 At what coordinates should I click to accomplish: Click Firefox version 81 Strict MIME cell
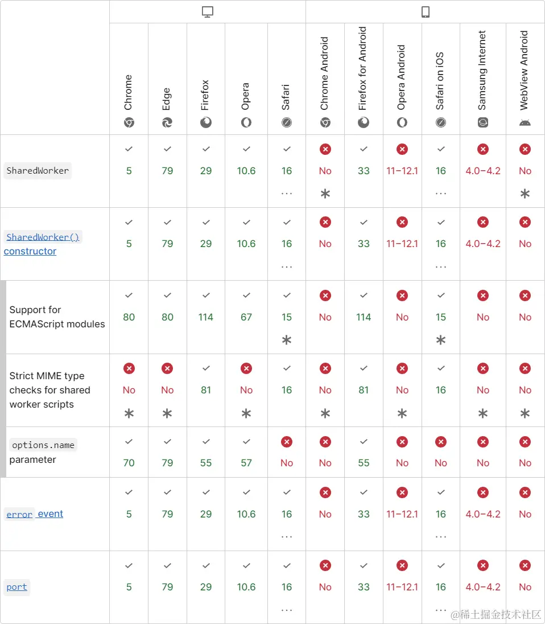click(x=206, y=390)
